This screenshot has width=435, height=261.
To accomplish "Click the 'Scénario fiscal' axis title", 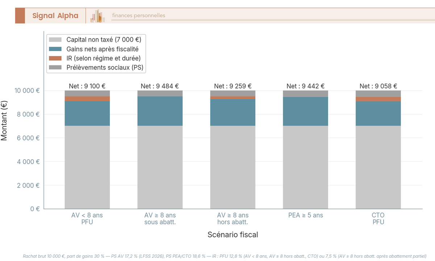I will pyautogui.click(x=232, y=235).
